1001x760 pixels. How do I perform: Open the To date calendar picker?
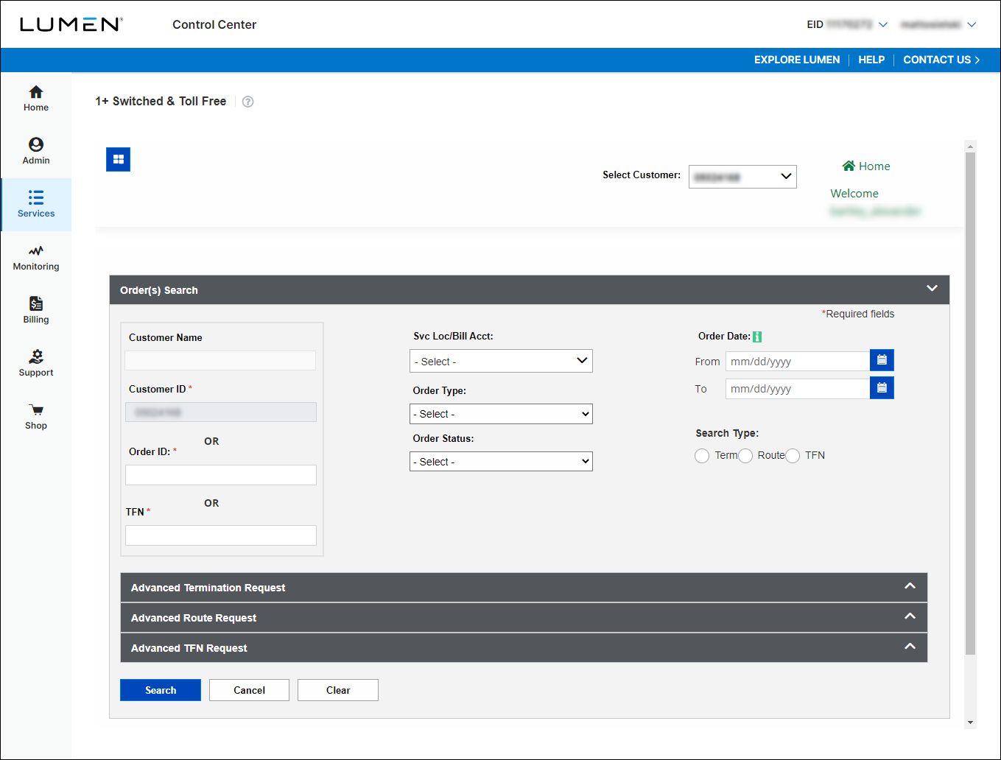coord(882,388)
